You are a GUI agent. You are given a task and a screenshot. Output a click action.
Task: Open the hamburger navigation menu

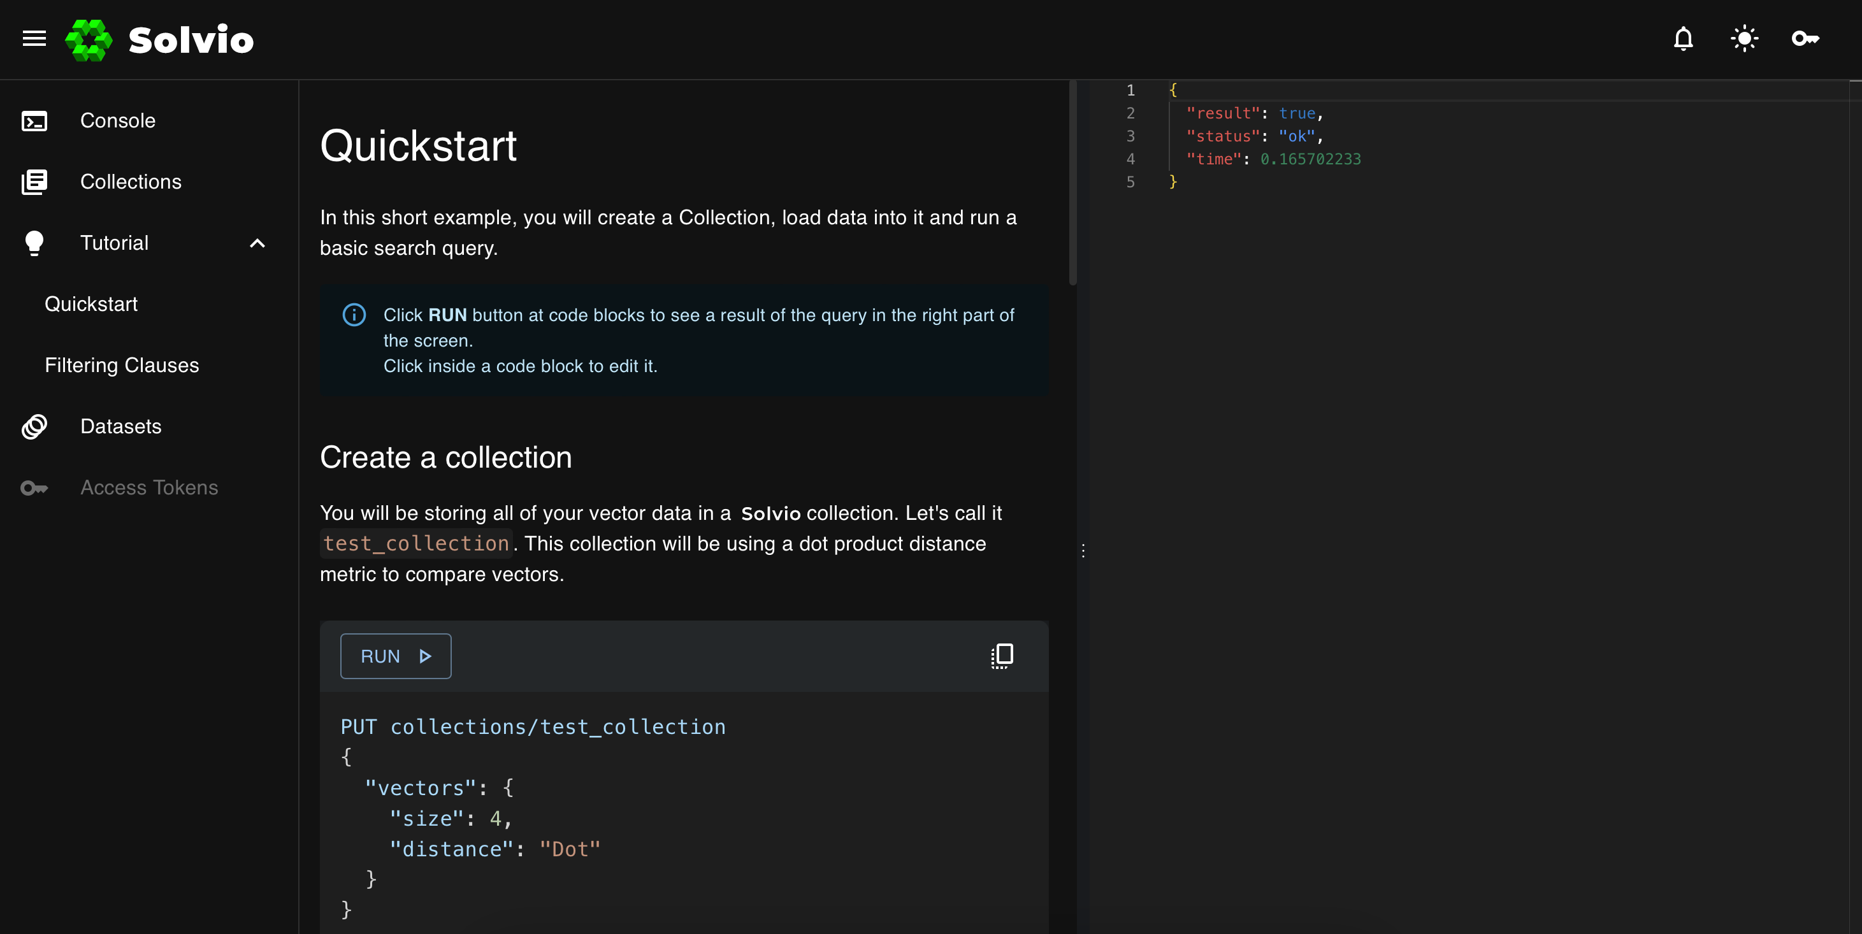coord(34,38)
